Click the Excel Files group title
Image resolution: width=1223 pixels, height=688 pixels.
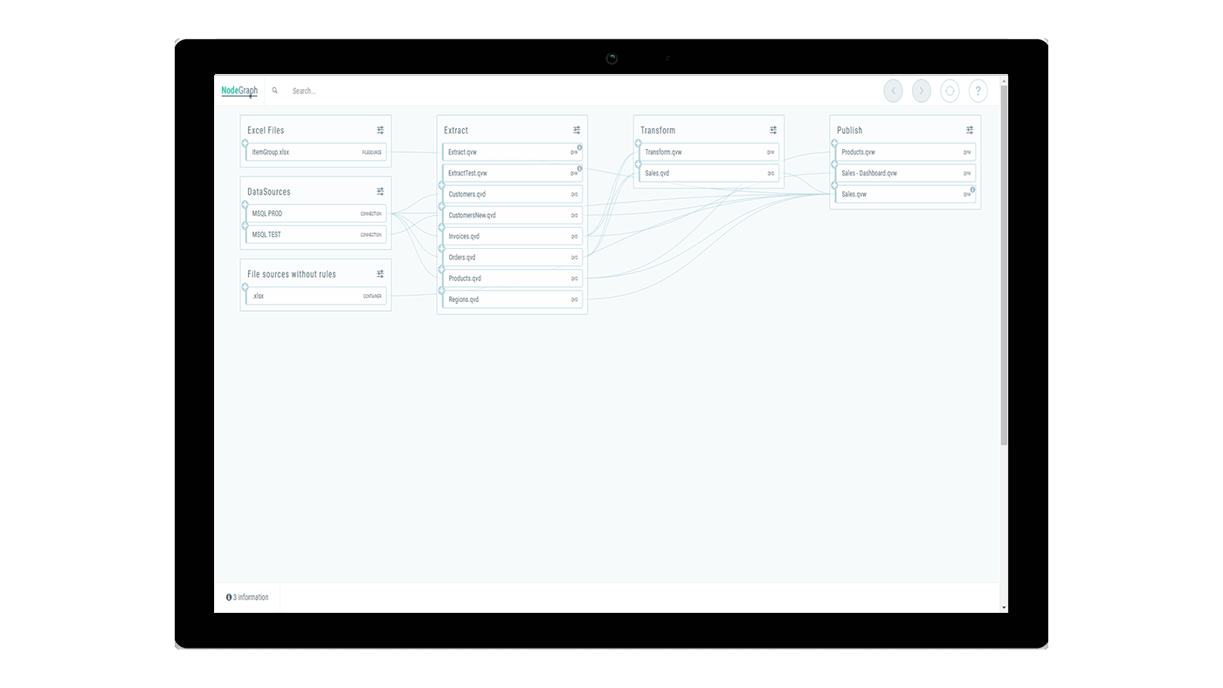tap(266, 130)
